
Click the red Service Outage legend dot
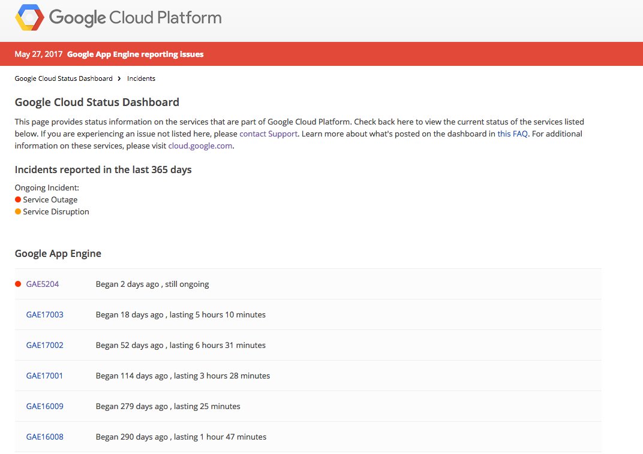18,199
